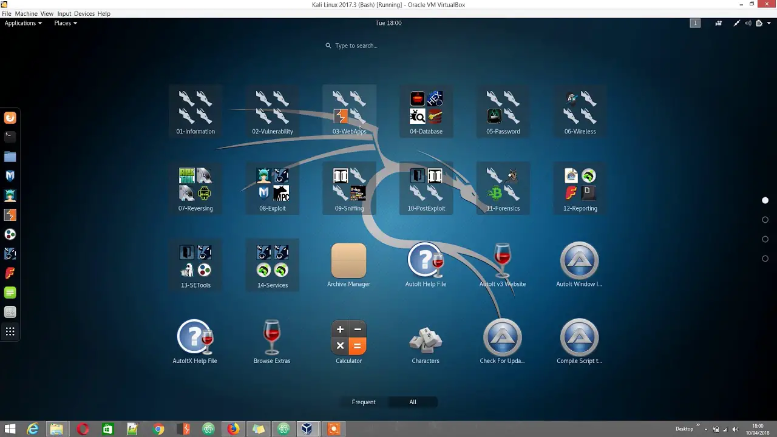Open the 08-Exploit folder
The image size is (777, 437).
click(x=273, y=189)
